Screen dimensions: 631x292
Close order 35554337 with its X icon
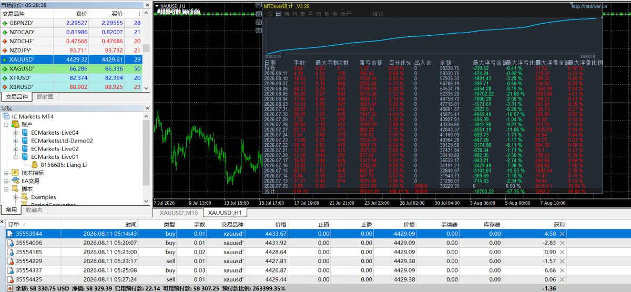click(562, 270)
